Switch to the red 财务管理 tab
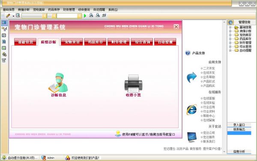The width and height of the screenshot is (257, 161). click(119, 42)
